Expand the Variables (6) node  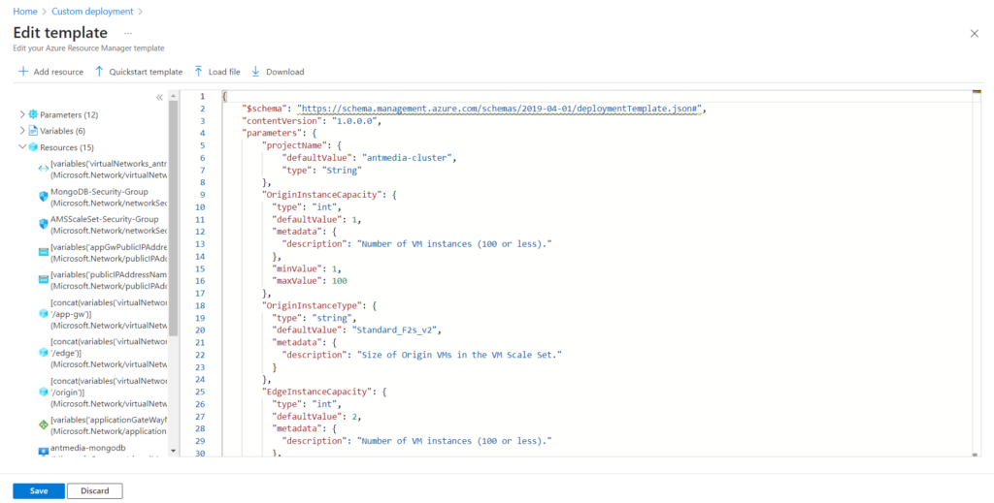23,131
